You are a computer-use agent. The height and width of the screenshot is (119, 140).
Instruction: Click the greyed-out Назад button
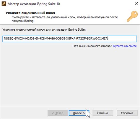tap(58, 113)
